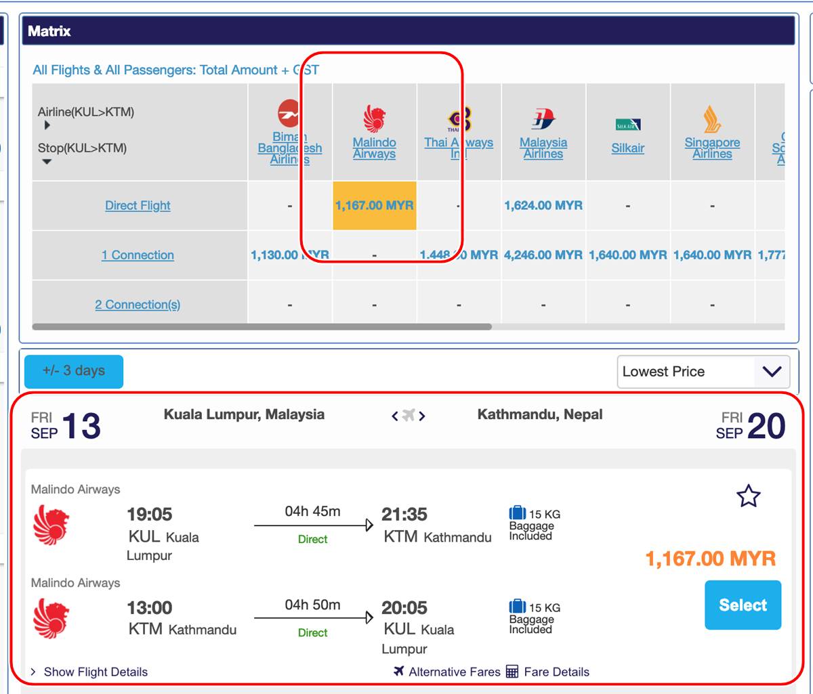
Task: Star this Malindo Airways fare as favorite
Action: click(748, 496)
